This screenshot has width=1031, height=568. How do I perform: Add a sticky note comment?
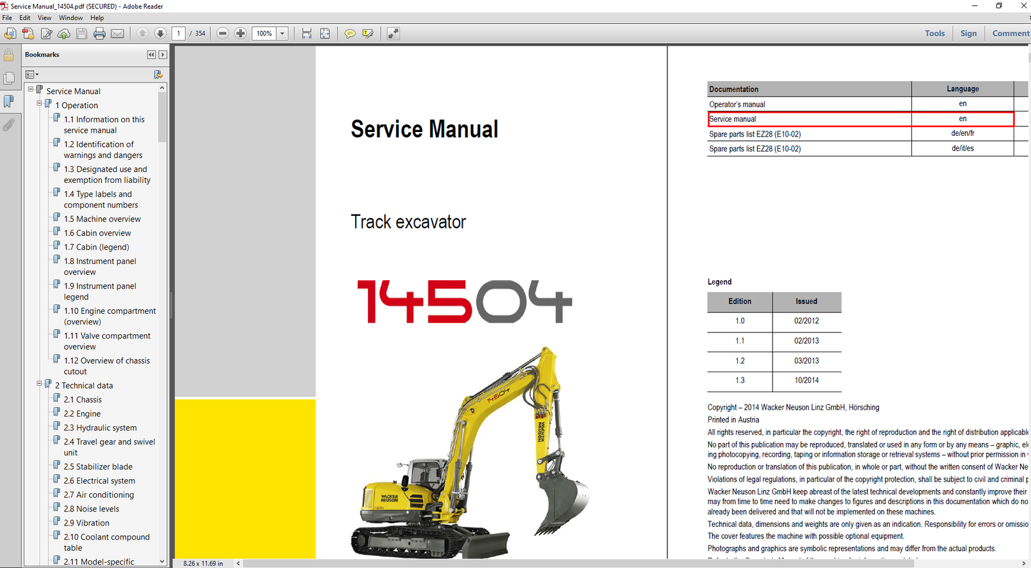[350, 33]
